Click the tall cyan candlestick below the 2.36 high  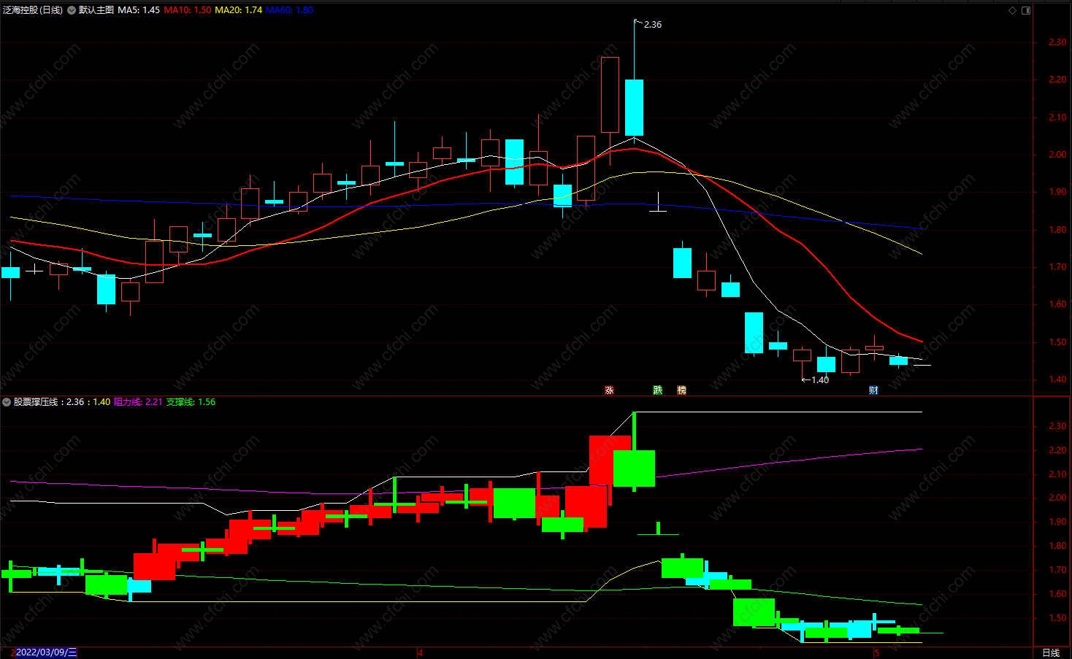pyautogui.click(x=634, y=108)
